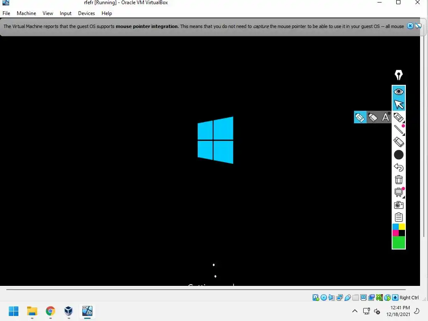Select the cursor mode arrow tool
Screen dimensions: 428x321
[398, 104]
